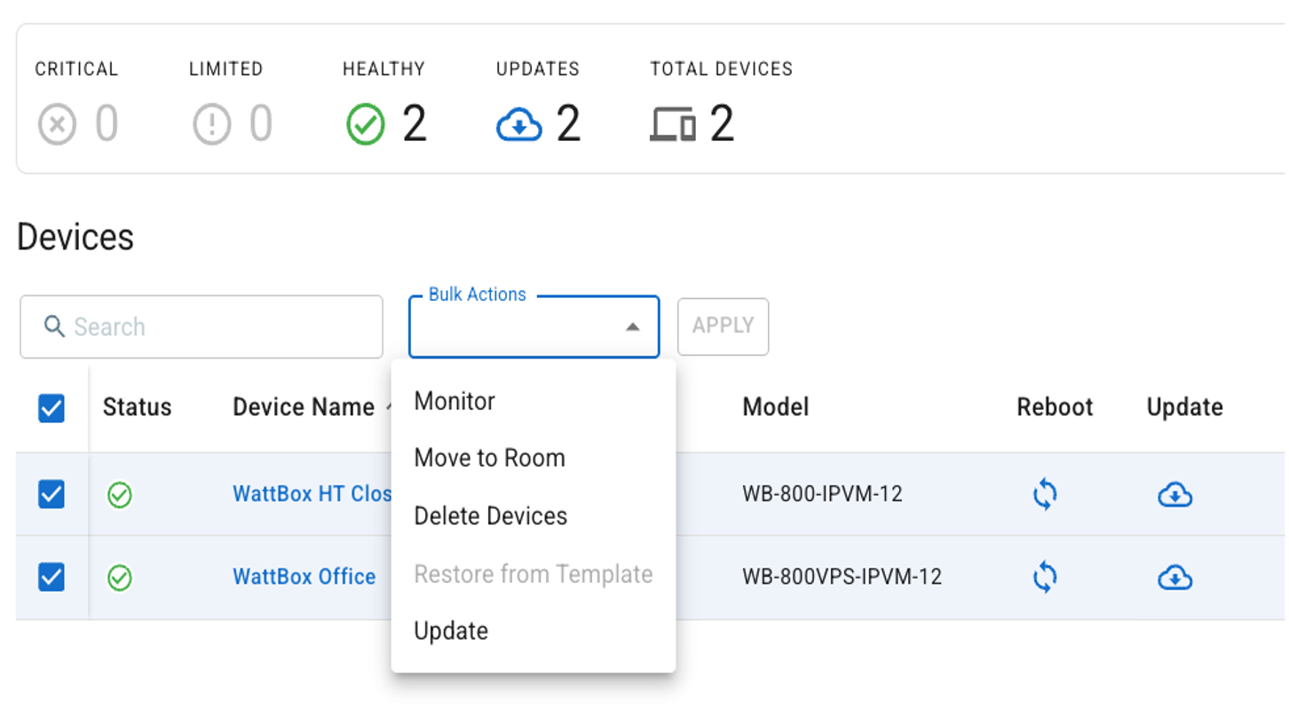Choose Move to Room option
Image resolution: width=1289 pixels, height=715 pixels.
tap(534, 459)
